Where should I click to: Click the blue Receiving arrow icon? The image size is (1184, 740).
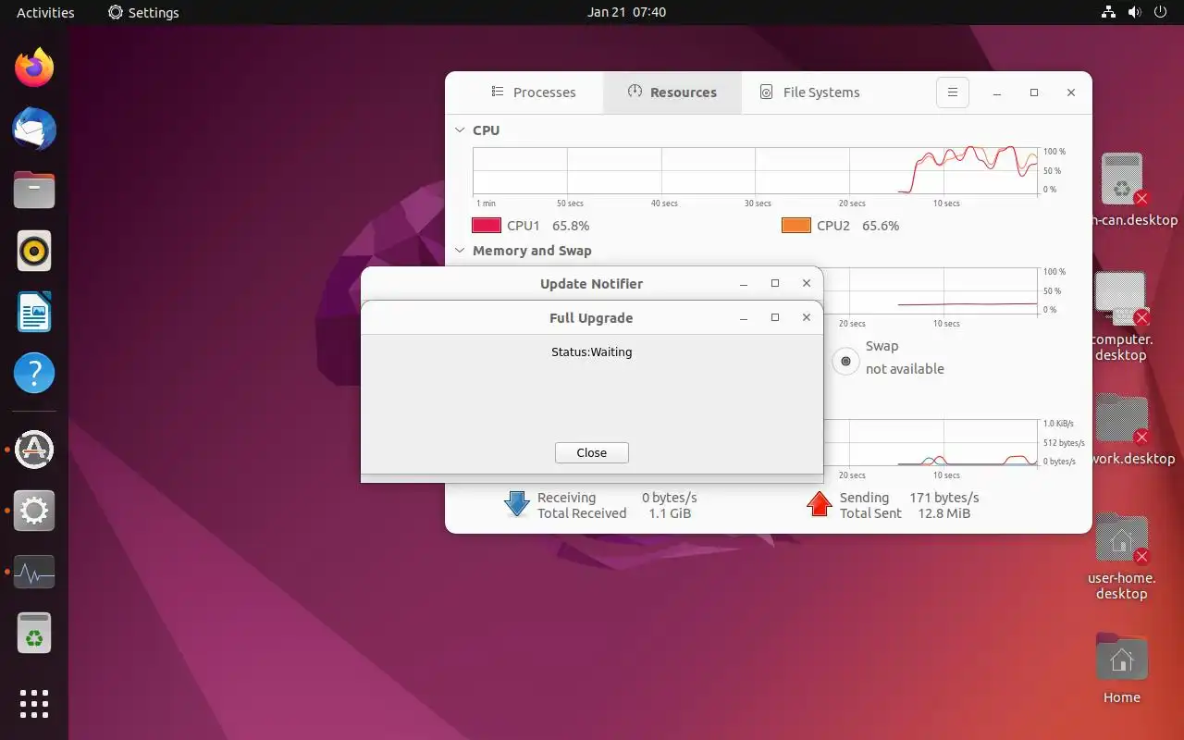tap(516, 504)
